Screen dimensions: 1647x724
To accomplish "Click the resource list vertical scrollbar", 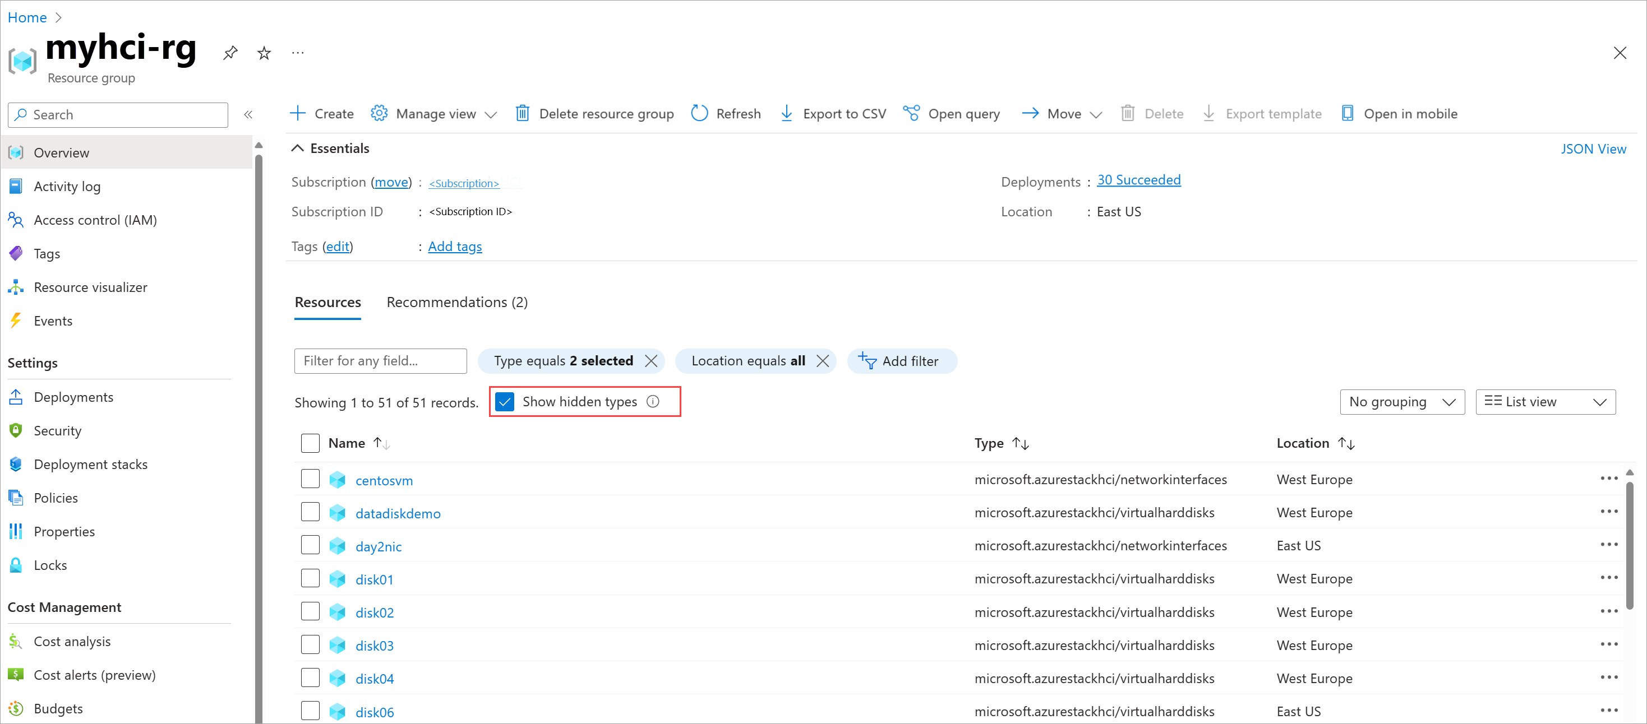I will [x=1630, y=546].
